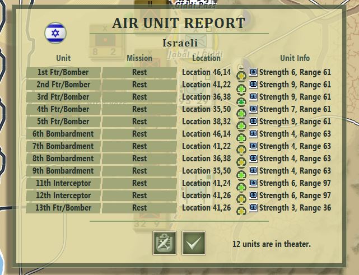Change Rest mission of 5th Ftr/Bomber
This screenshot has height=275, width=359.
click(139, 122)
